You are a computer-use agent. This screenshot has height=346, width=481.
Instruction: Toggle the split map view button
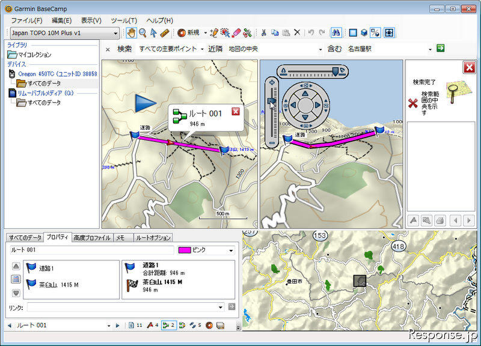[x=375, y=32]
